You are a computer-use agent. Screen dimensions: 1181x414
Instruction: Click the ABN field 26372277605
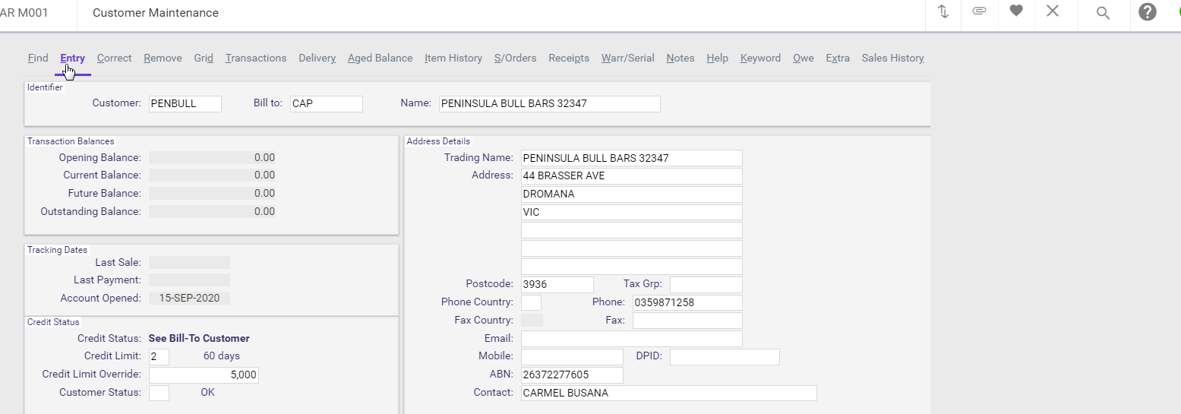tap(573, 375)
